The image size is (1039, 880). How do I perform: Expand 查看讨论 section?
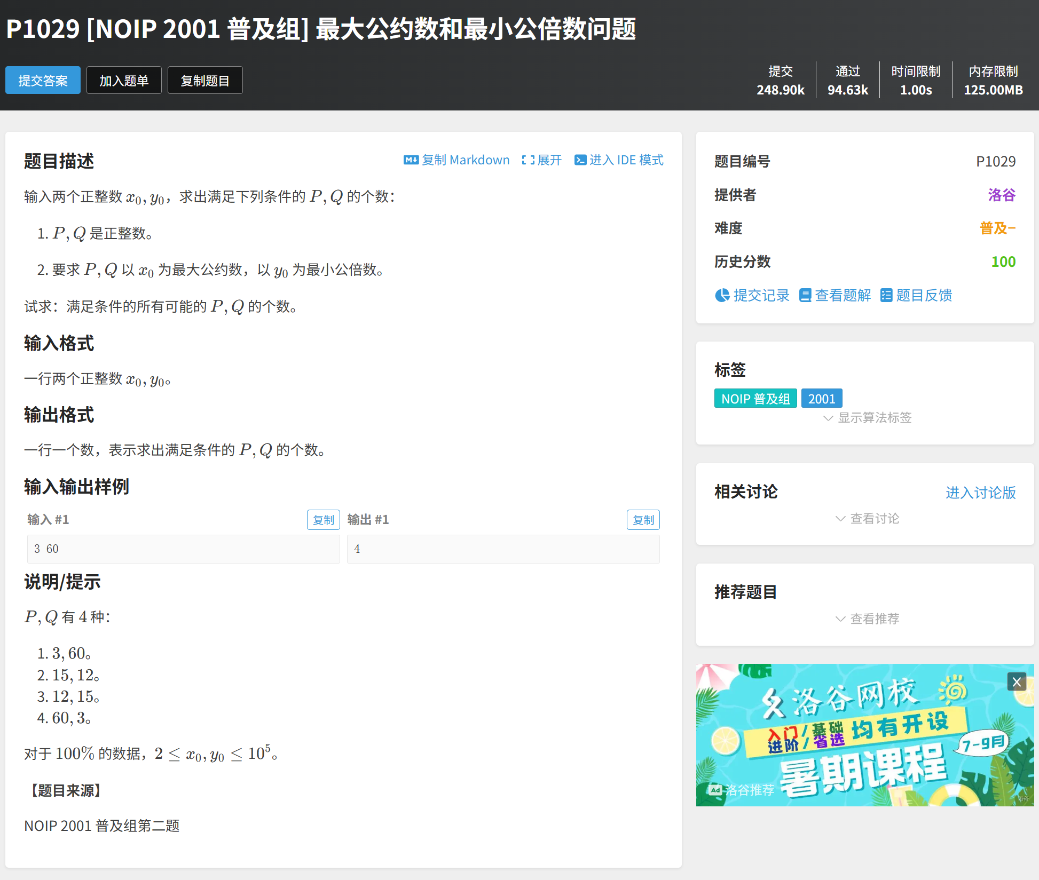click(867, 519)
